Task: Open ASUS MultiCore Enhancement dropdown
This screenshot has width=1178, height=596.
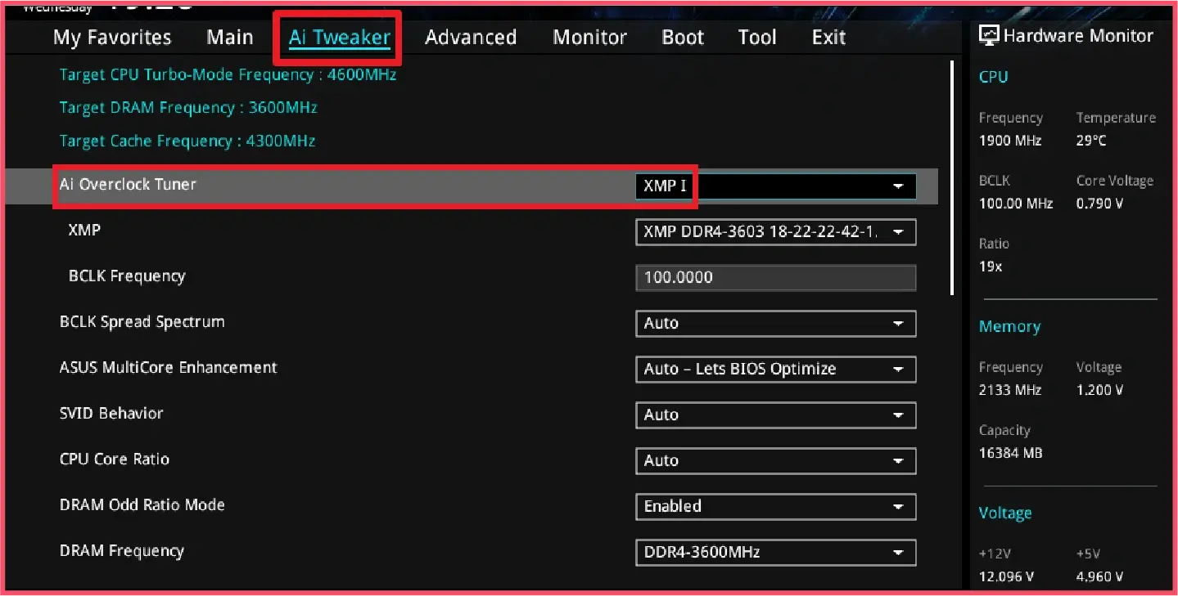Action: pyautogui.click(x=774, y=370)
